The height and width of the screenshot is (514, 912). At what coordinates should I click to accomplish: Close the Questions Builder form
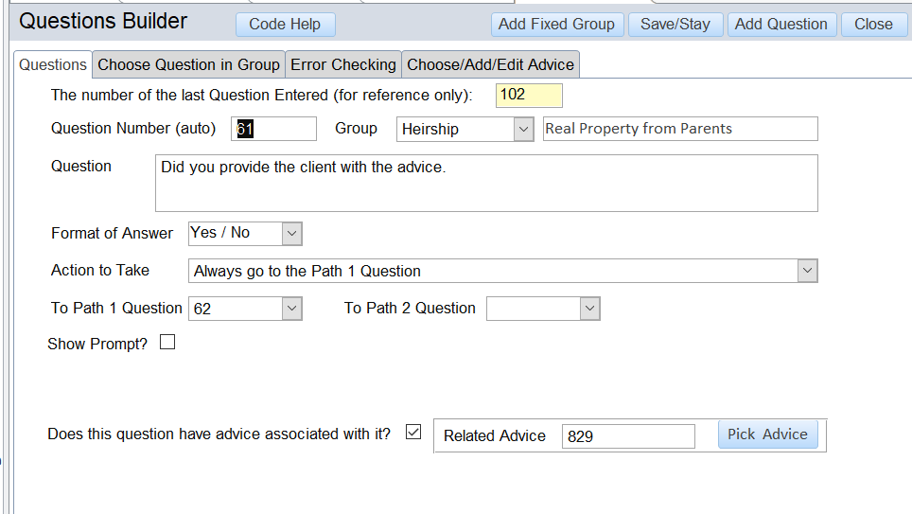[872, 25]
